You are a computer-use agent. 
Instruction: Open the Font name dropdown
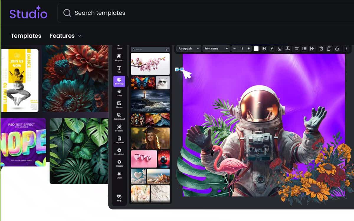pos(216,49)
